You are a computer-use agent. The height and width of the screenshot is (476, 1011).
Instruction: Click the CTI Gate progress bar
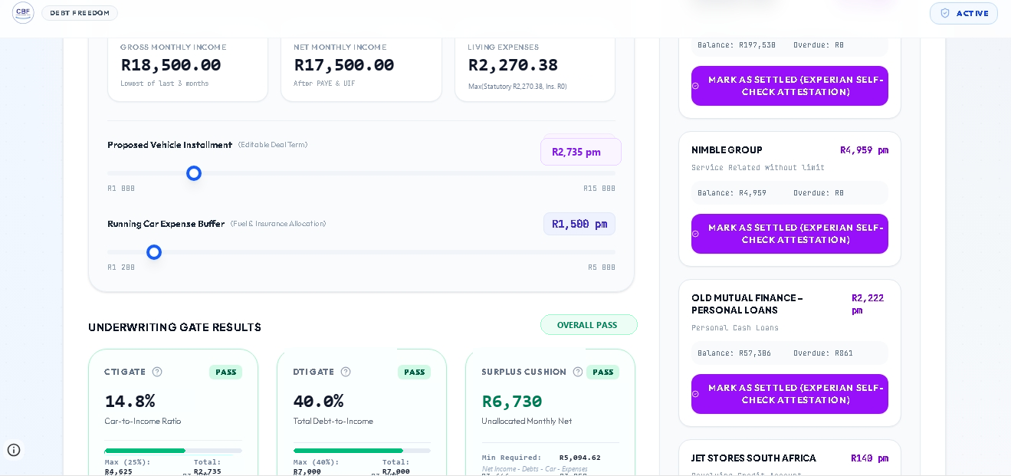coord(173,451)
